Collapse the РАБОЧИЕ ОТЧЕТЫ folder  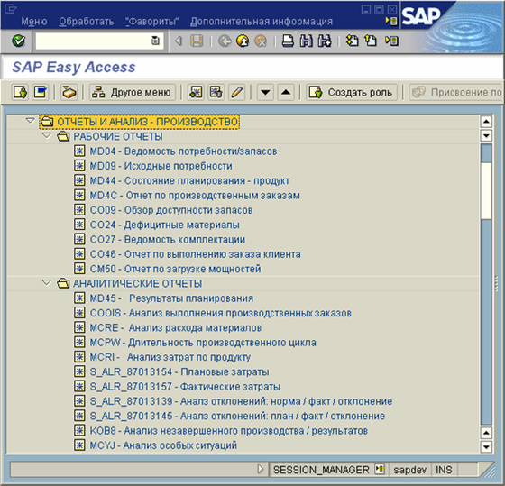(47, 135)
